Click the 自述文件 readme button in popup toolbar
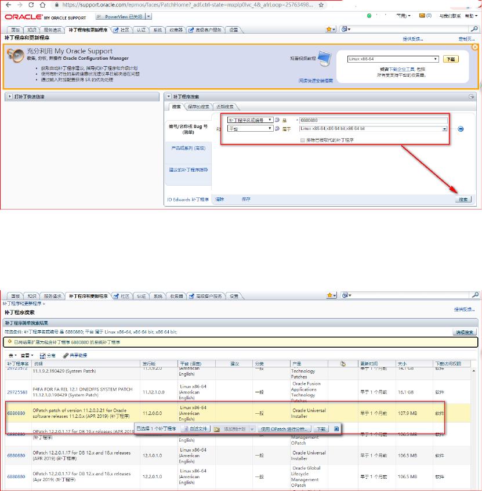Screen dimensions: 482x491 [x=195, y=429]
